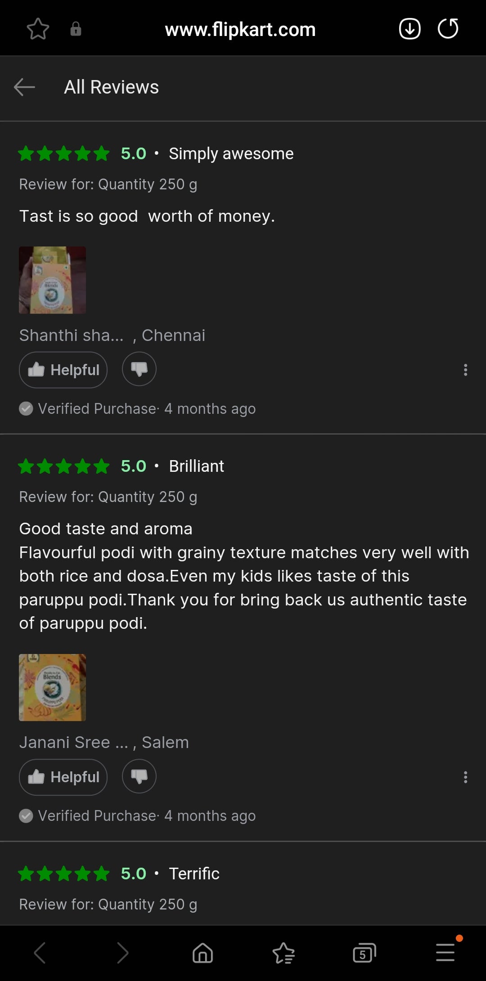Navigate forward with browser forward chevron
486x981 pixels.
coord(122,953)
